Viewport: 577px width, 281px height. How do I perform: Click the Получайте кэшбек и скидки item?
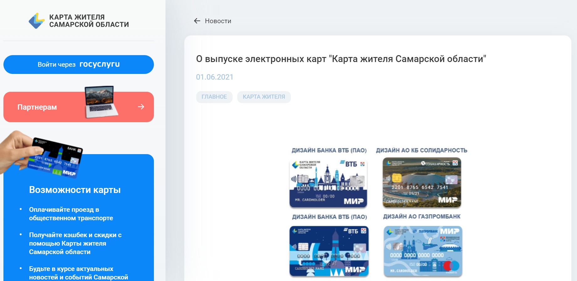coord(75,243)
